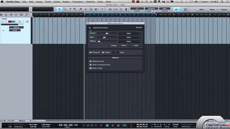Click the fast forward transport button
Viewport: 230px width, 129px height.
point(92,125)
